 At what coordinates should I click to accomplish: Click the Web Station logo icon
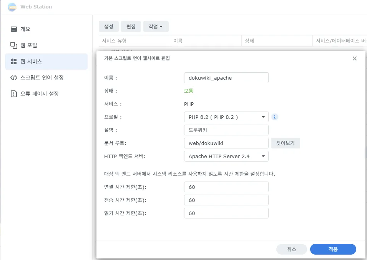pyautogui.click(x=12, y=7)
